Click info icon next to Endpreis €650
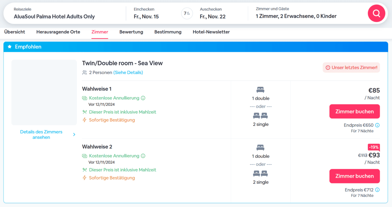The height and width of the screenshot is (207, 392). 377,125
